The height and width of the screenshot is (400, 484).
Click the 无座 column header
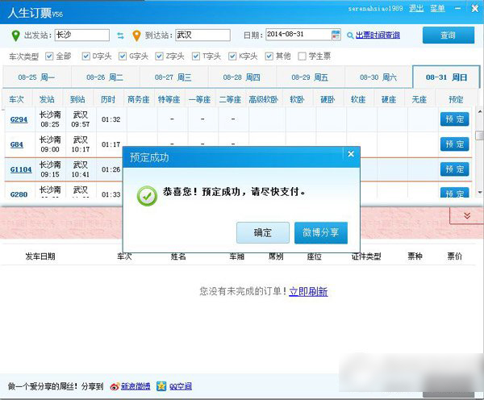point(419,99)
